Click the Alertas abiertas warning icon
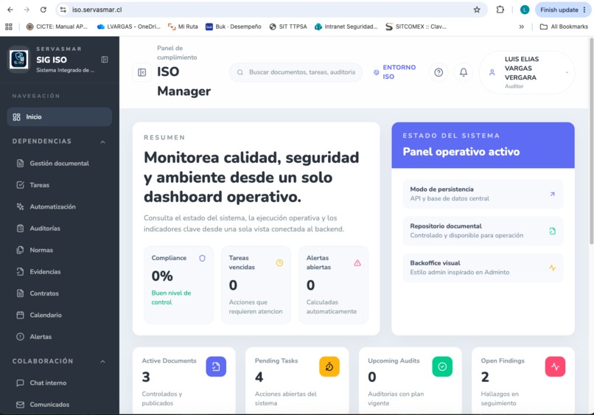 coord(357,262)
